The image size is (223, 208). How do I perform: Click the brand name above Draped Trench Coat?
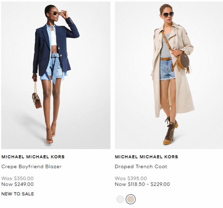[146, 157]
